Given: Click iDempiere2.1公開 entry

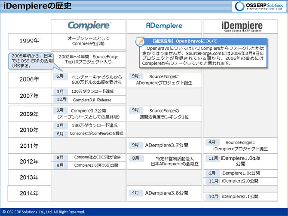Looking at the screenshot, I should [x=240, y=197].
